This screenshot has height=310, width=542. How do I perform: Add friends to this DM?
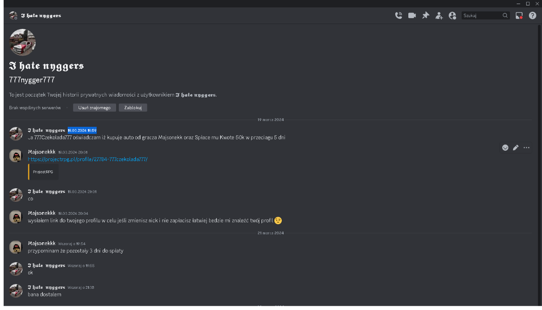[439, 16]
